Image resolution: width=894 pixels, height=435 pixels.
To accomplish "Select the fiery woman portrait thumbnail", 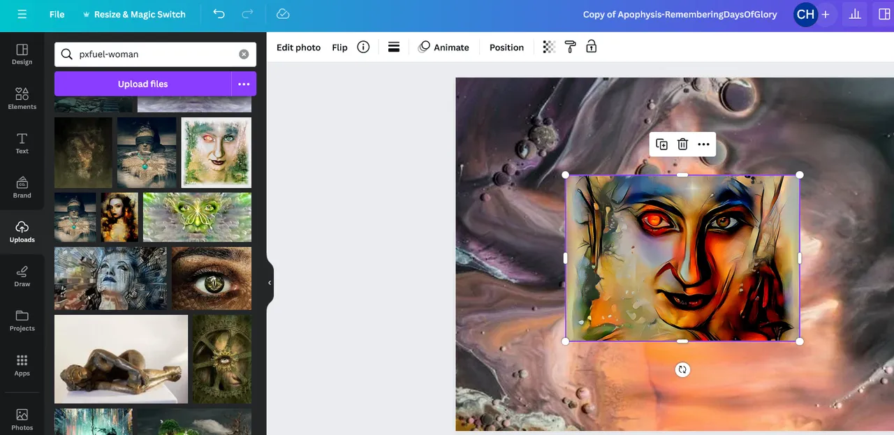I will (119, 217).
